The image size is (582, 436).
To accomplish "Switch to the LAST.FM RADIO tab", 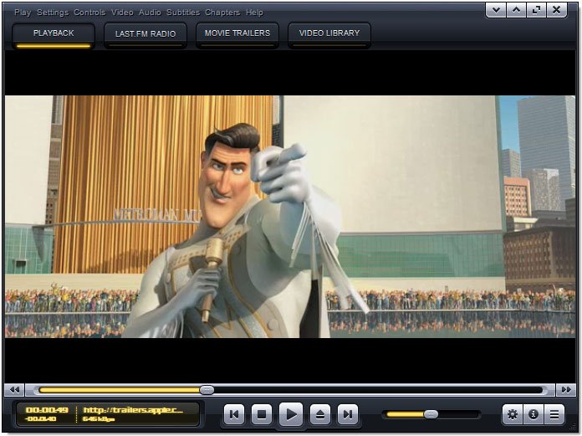I will point(145,36).
